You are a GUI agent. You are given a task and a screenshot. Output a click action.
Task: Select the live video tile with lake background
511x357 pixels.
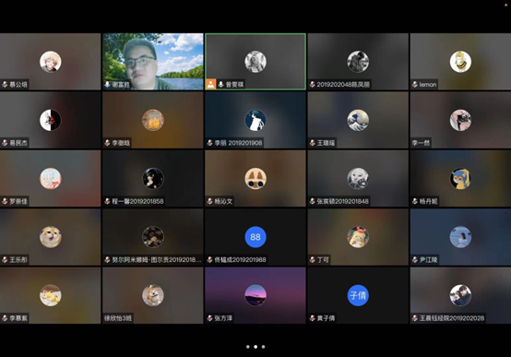tap(153, 61)
